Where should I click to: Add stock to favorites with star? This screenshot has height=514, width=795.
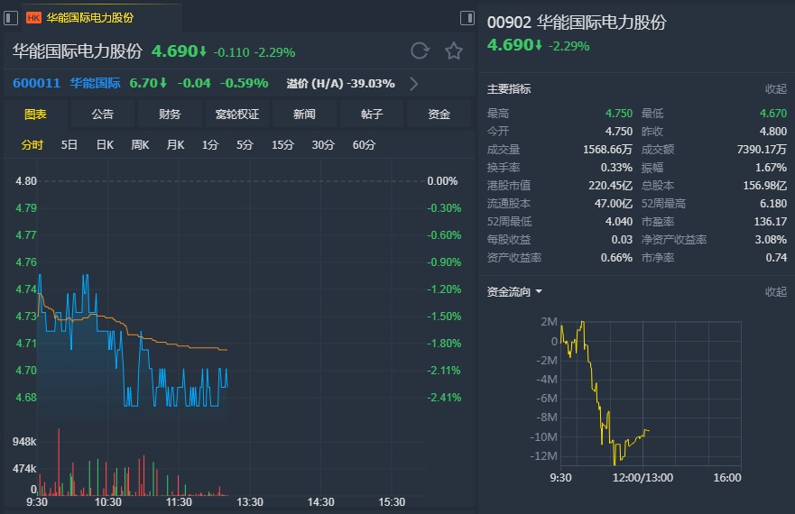coord(453,50)
